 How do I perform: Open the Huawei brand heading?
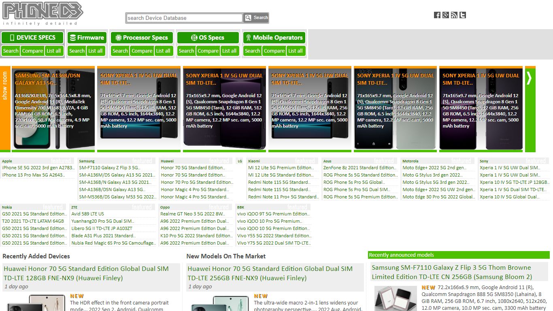[x=167, y=161]
